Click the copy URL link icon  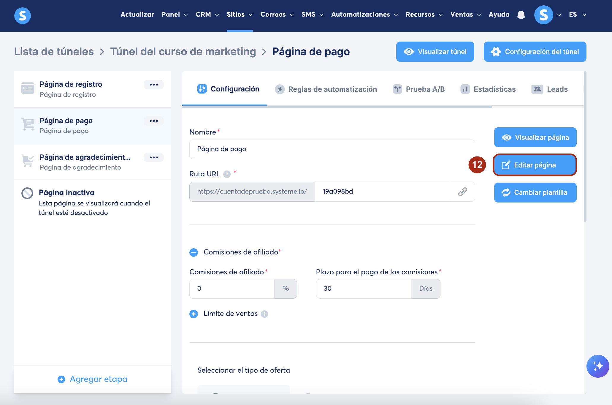pos(462,192)
